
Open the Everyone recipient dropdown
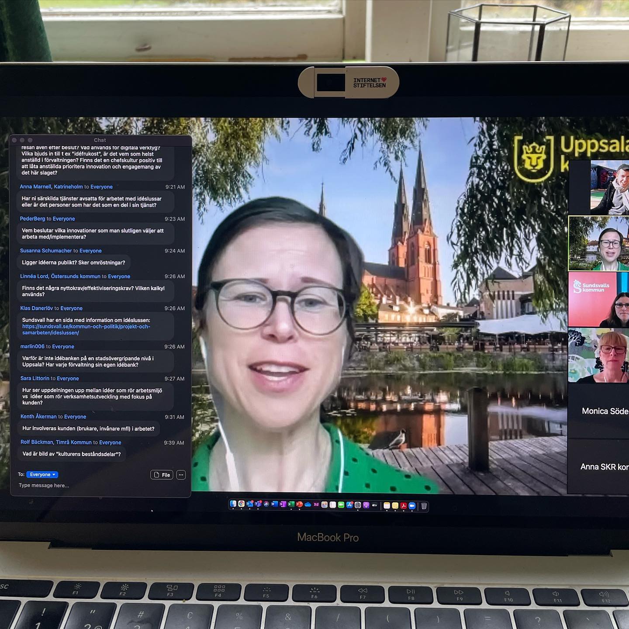coord(42,474)
